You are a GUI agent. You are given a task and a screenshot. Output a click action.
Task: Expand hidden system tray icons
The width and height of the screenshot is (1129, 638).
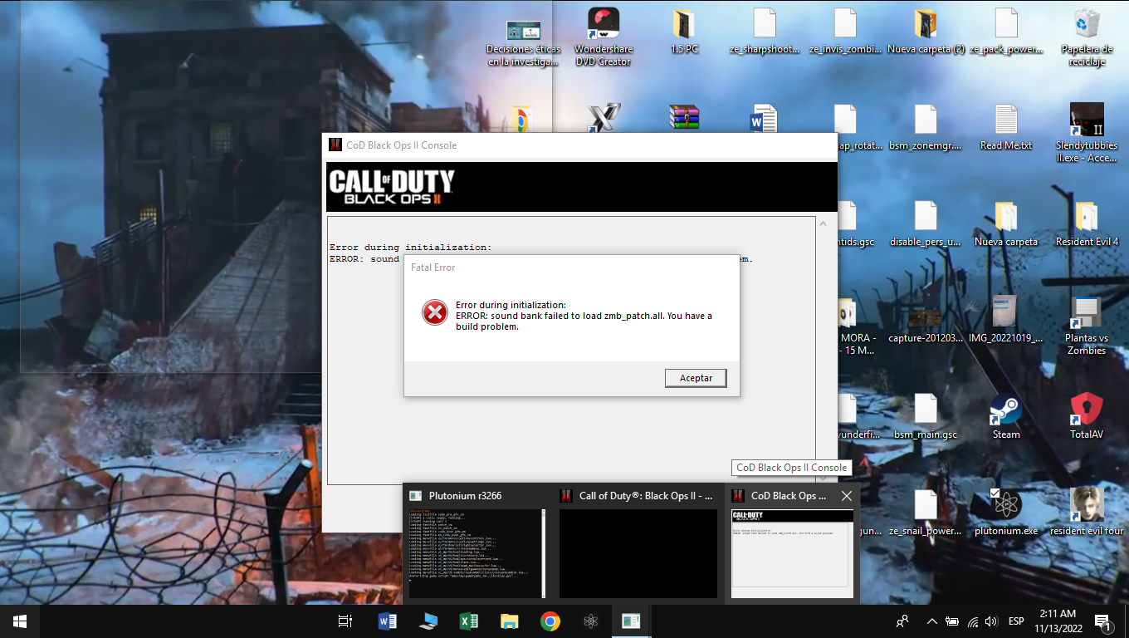pyautogui.click(x=932, y=621)
